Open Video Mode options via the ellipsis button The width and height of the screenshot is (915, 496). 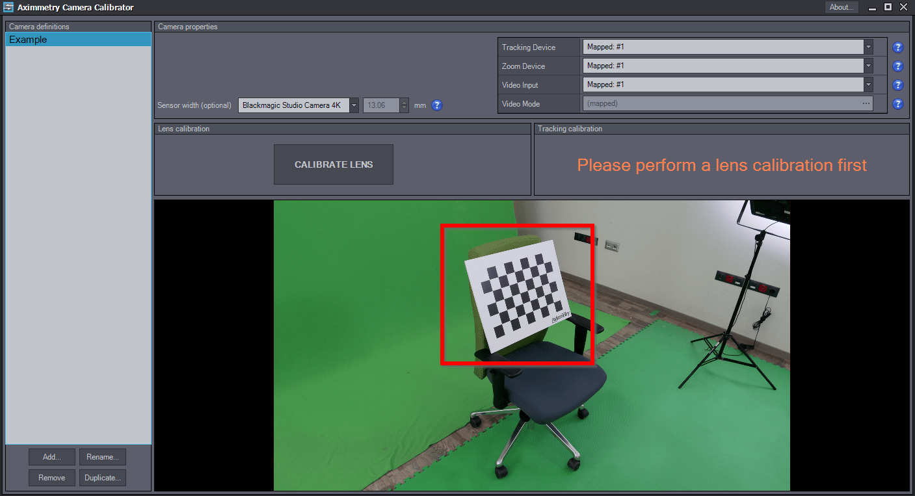coord(866,103)
